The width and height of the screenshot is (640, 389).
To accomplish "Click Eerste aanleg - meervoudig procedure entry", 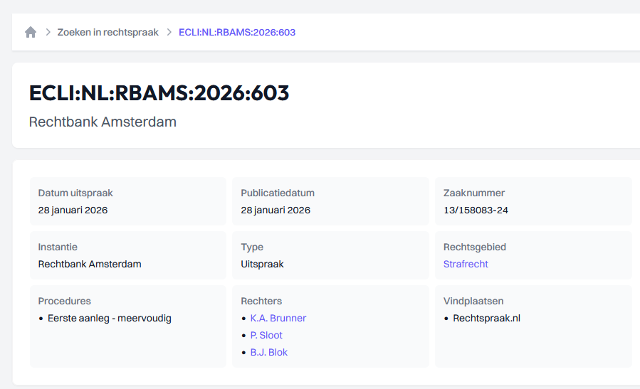I will click(x=110, y=318).
